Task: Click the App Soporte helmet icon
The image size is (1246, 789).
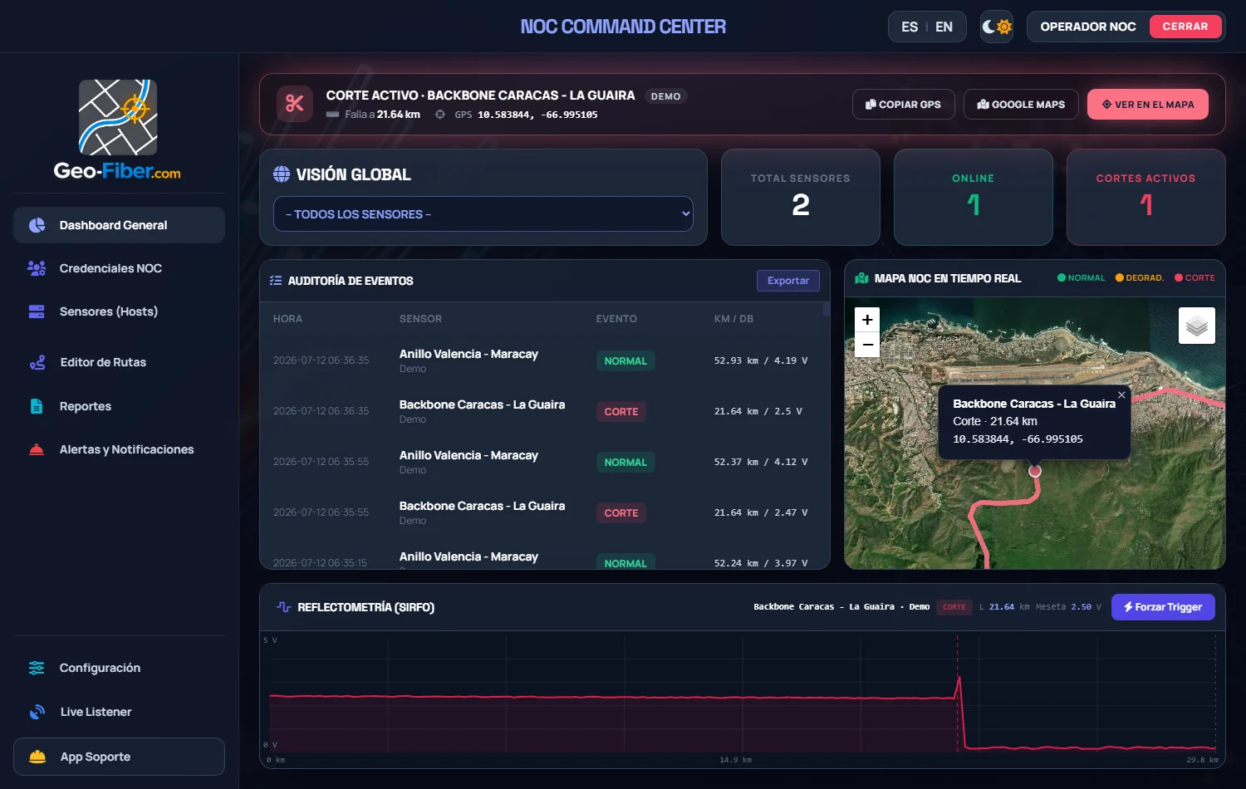Action: 37,757
